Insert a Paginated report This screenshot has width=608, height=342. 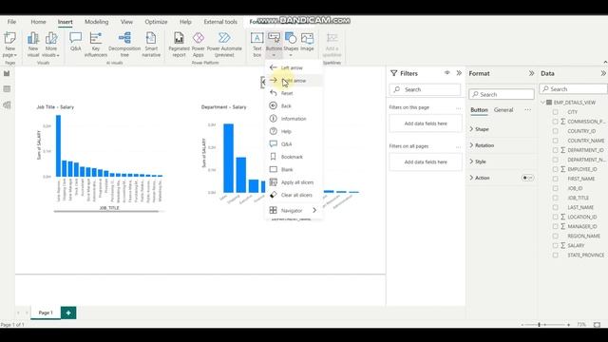pos(179,45)
